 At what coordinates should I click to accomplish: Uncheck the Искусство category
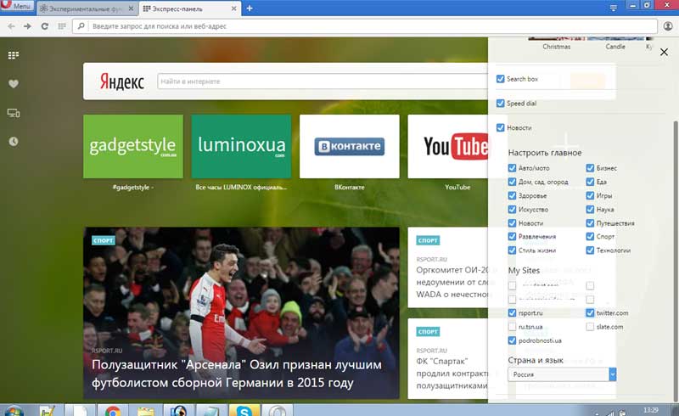point(513,210)
